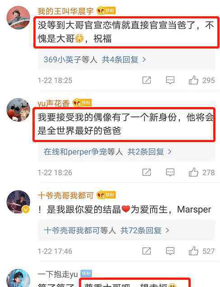This screenshot has width=220, height=287.
Task: Open reply icon for the 1-22 18:26 comment
Action: tap(170, 172)
